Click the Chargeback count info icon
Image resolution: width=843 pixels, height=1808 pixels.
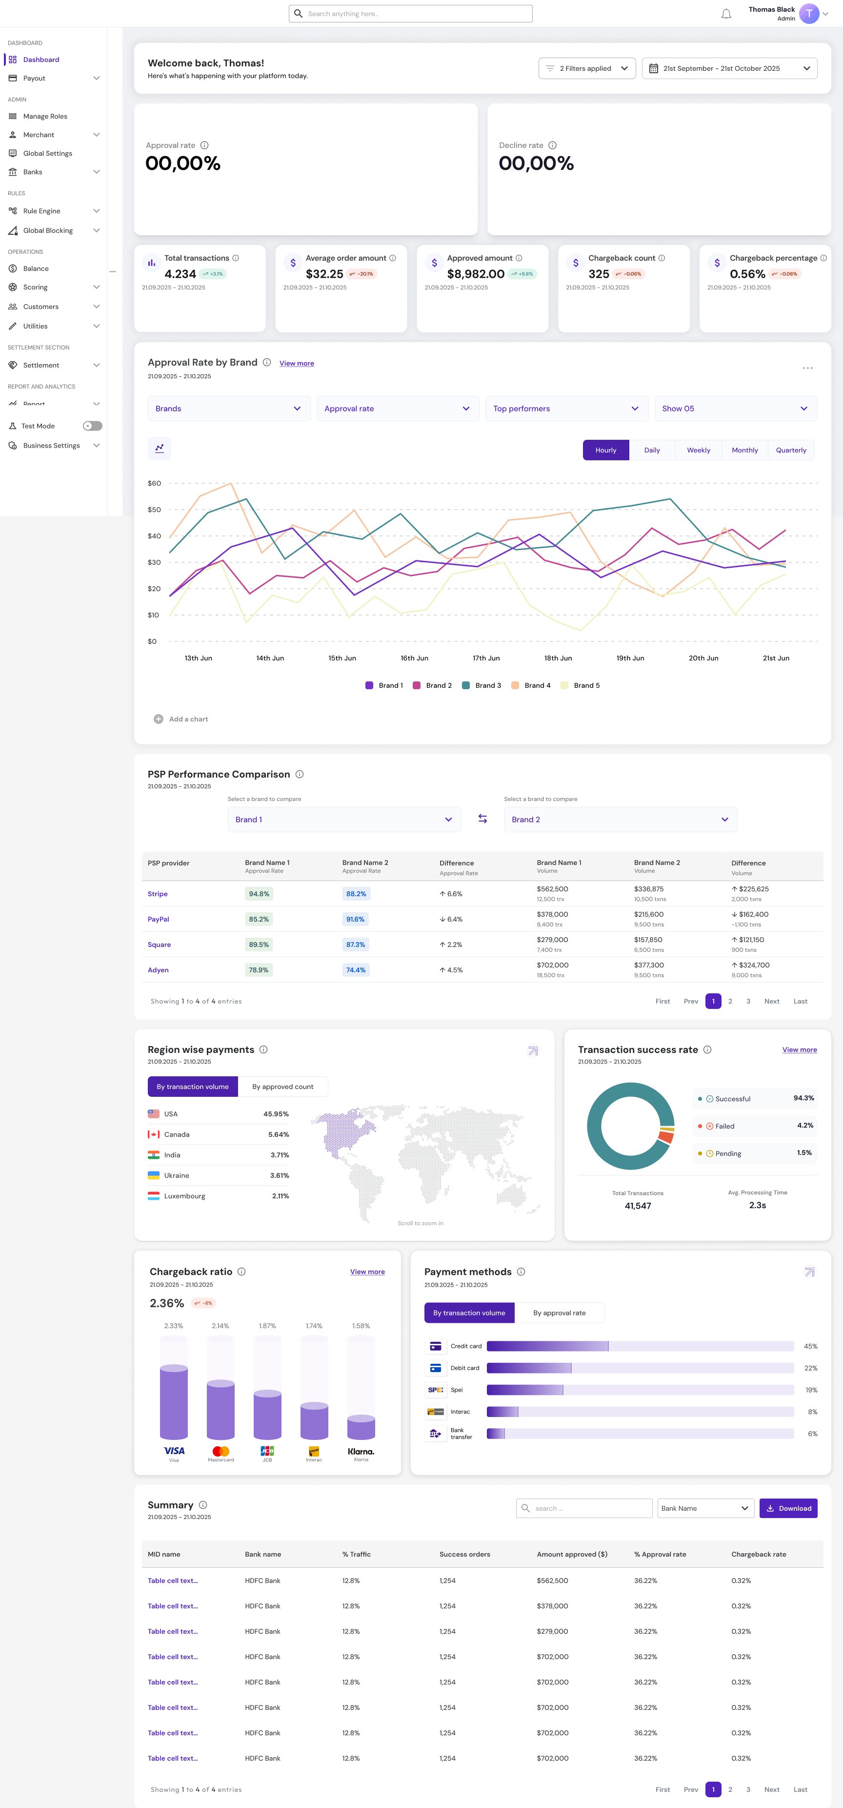662,258
